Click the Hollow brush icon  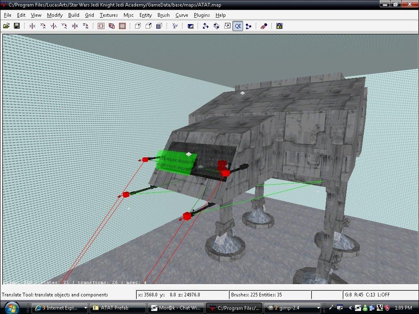click(122, 26)
